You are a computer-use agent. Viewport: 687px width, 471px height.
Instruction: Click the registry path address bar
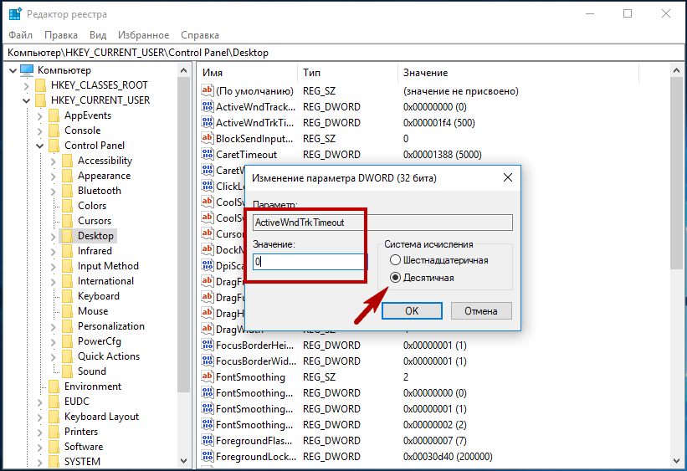coord(343,53)
